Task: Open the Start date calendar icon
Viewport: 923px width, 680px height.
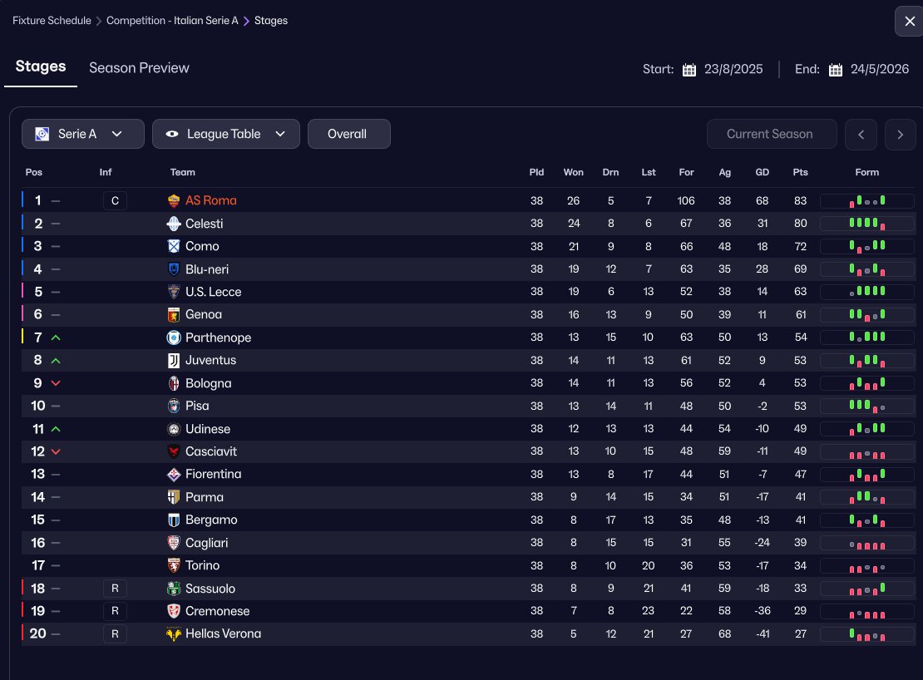Action: (x=689, y=69)
